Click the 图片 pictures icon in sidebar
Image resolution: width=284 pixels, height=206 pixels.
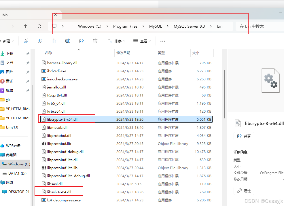click(x=2, y=72)
